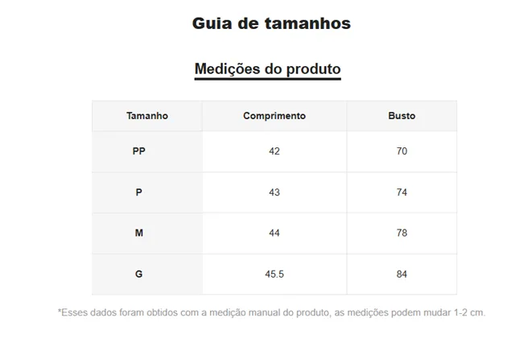Image resolution: width=532 pixels, height=347 pixels.
Task: Select the 'G' size row label
Action: (139, 275)
